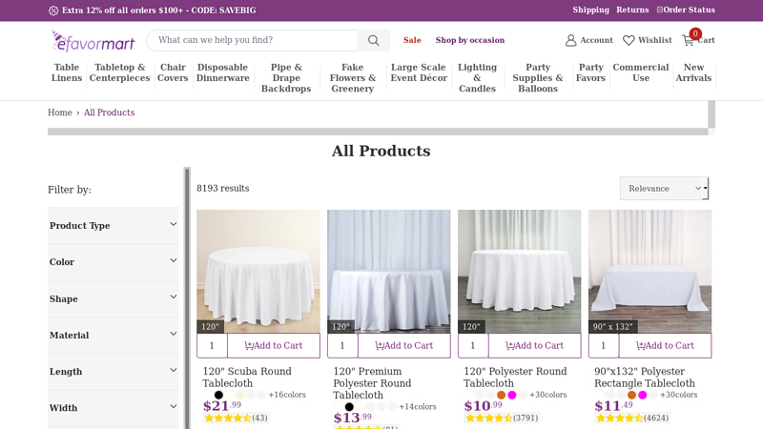Open Tabletop & Centerpieces menu
The image size is (763, 429).
tap(120, 72)
